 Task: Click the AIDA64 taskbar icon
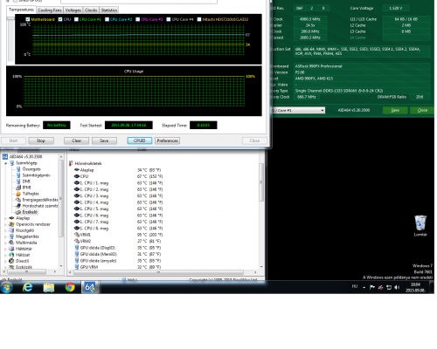90,287
